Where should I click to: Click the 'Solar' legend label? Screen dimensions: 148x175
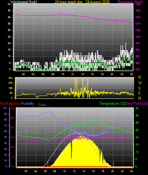point(42,105)
